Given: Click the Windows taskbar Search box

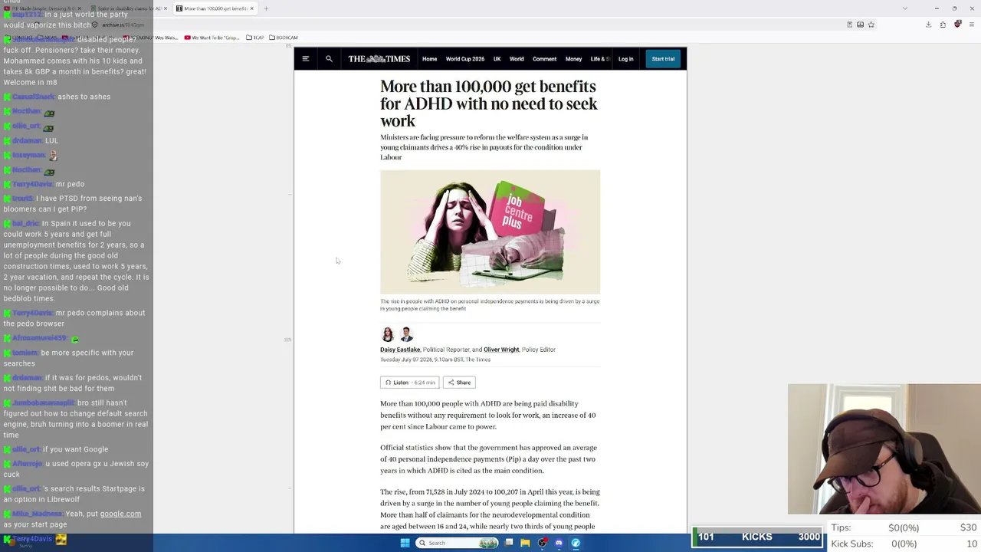Looking at the screenshot, I should pyautogui.click(x=458, y=543).
